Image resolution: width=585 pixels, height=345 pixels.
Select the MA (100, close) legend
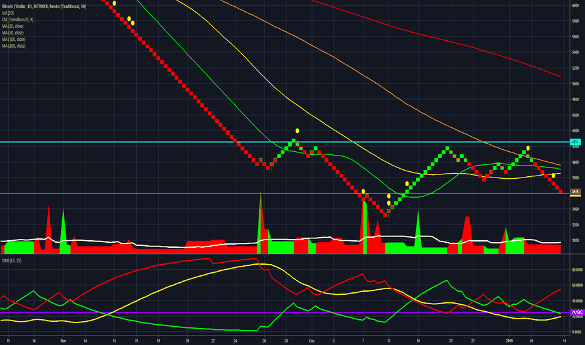point(13,39)
